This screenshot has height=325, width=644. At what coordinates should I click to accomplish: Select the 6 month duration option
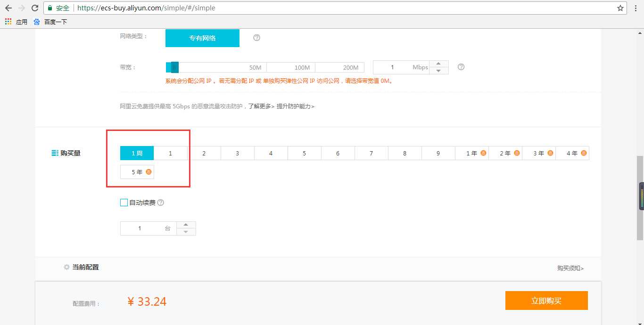(338, 153)
